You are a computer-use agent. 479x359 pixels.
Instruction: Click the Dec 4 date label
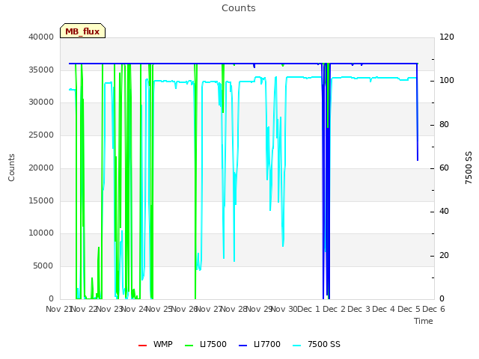coord(384,309)
